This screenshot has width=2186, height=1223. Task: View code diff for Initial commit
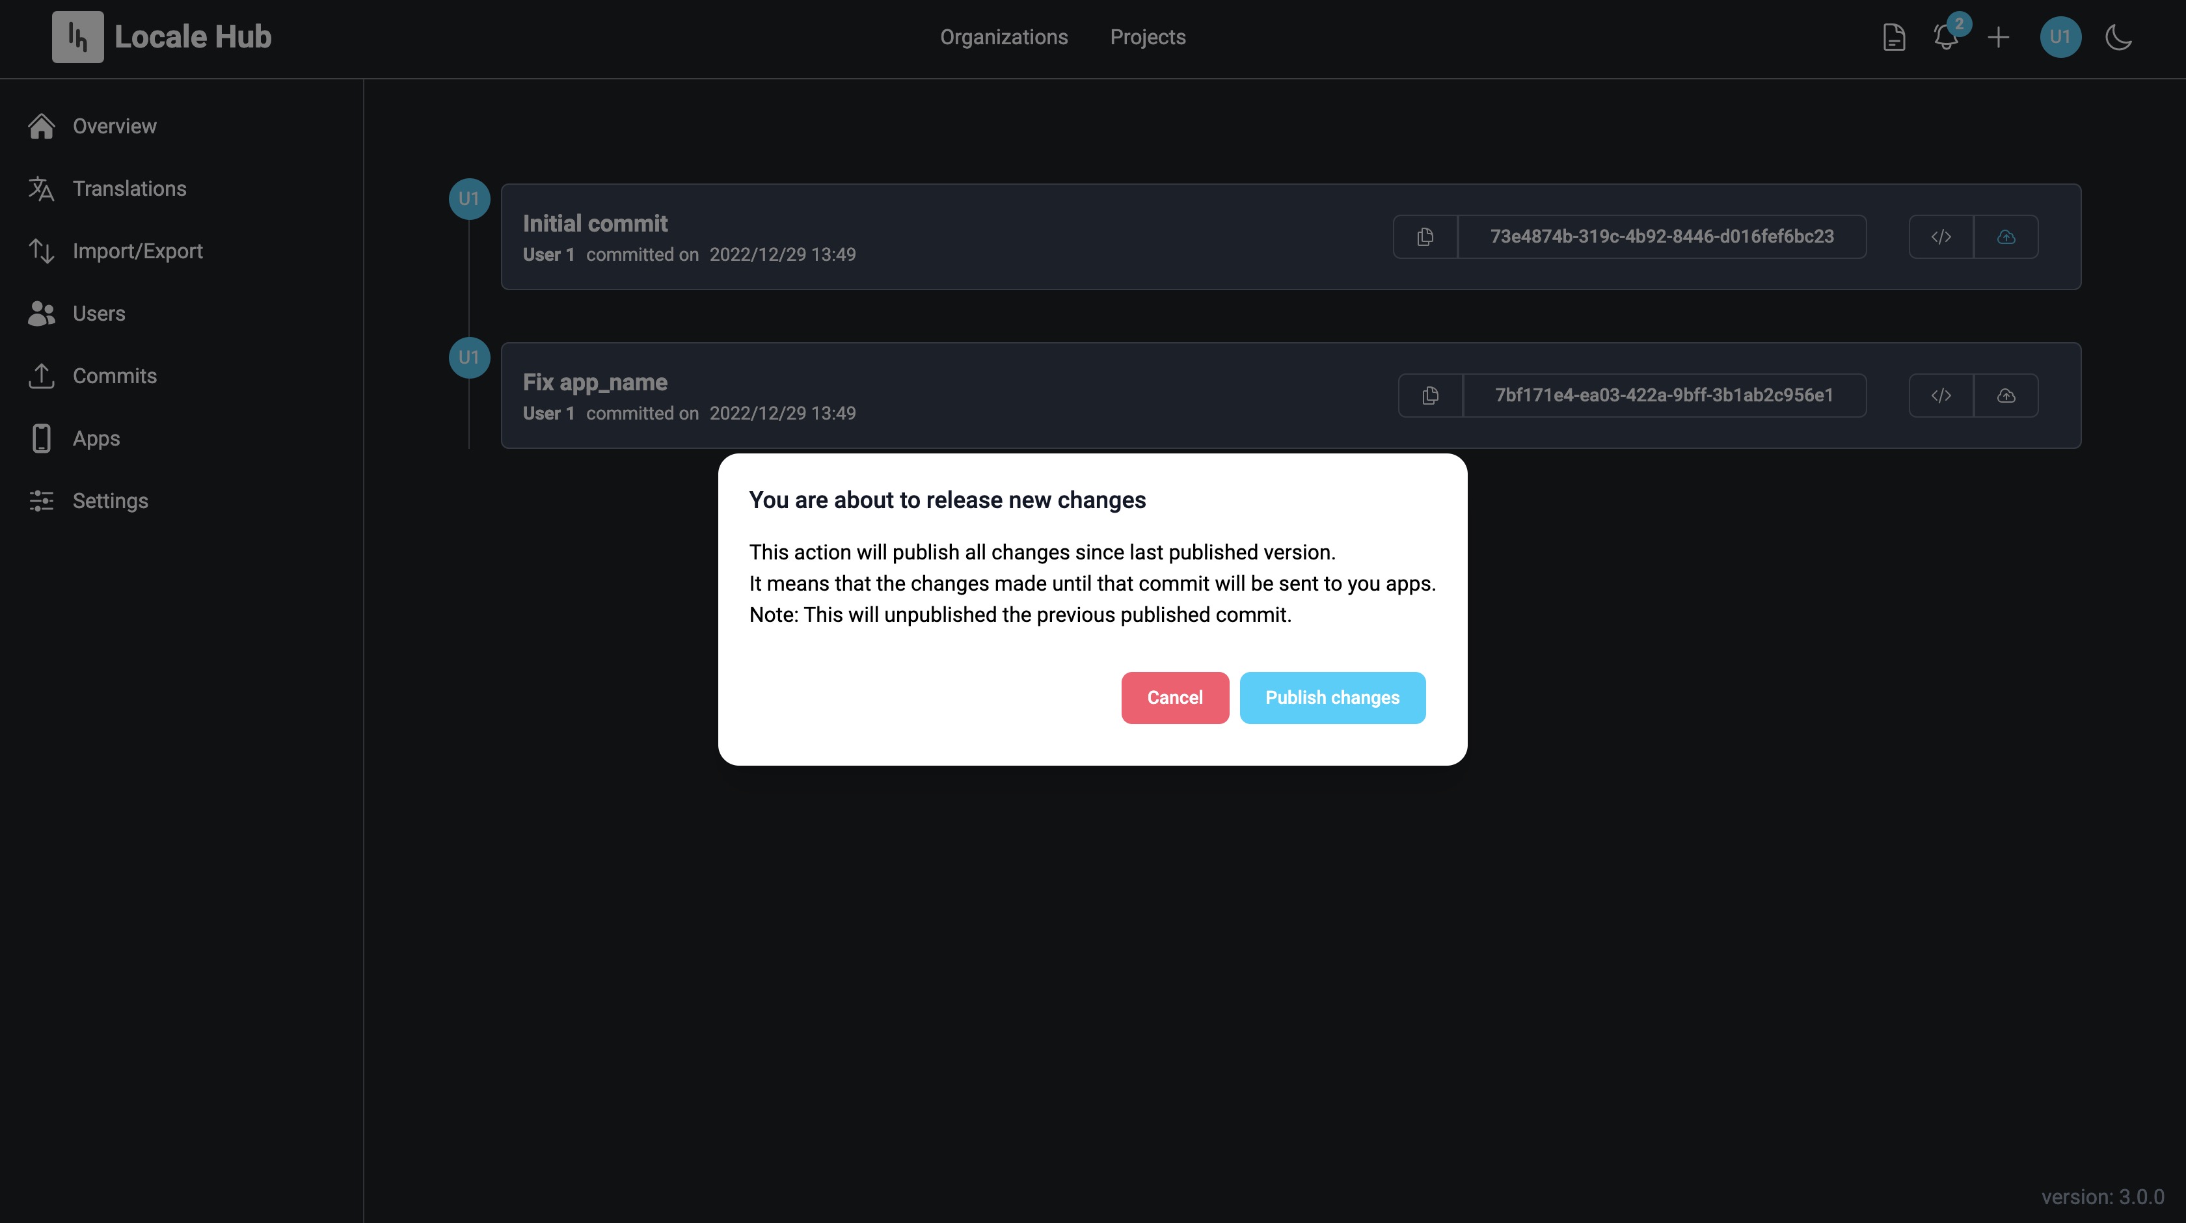(x=1941, y=237)
